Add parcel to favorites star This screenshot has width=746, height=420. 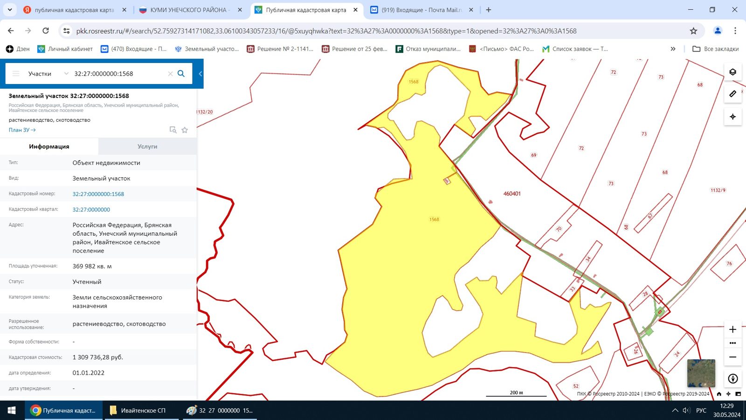[x=185, y=130]
